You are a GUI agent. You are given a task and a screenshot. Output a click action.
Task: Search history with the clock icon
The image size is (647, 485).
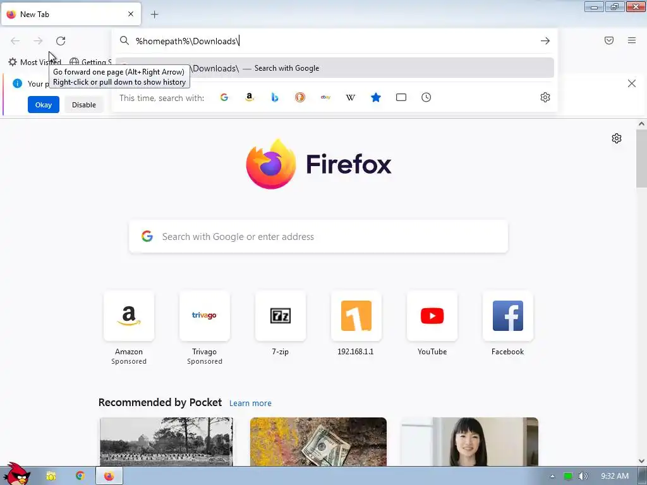point(426,97)
